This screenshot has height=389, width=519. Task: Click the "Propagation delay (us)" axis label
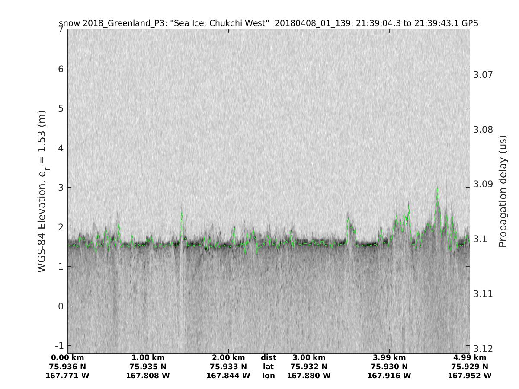click(x=502, y=191)
